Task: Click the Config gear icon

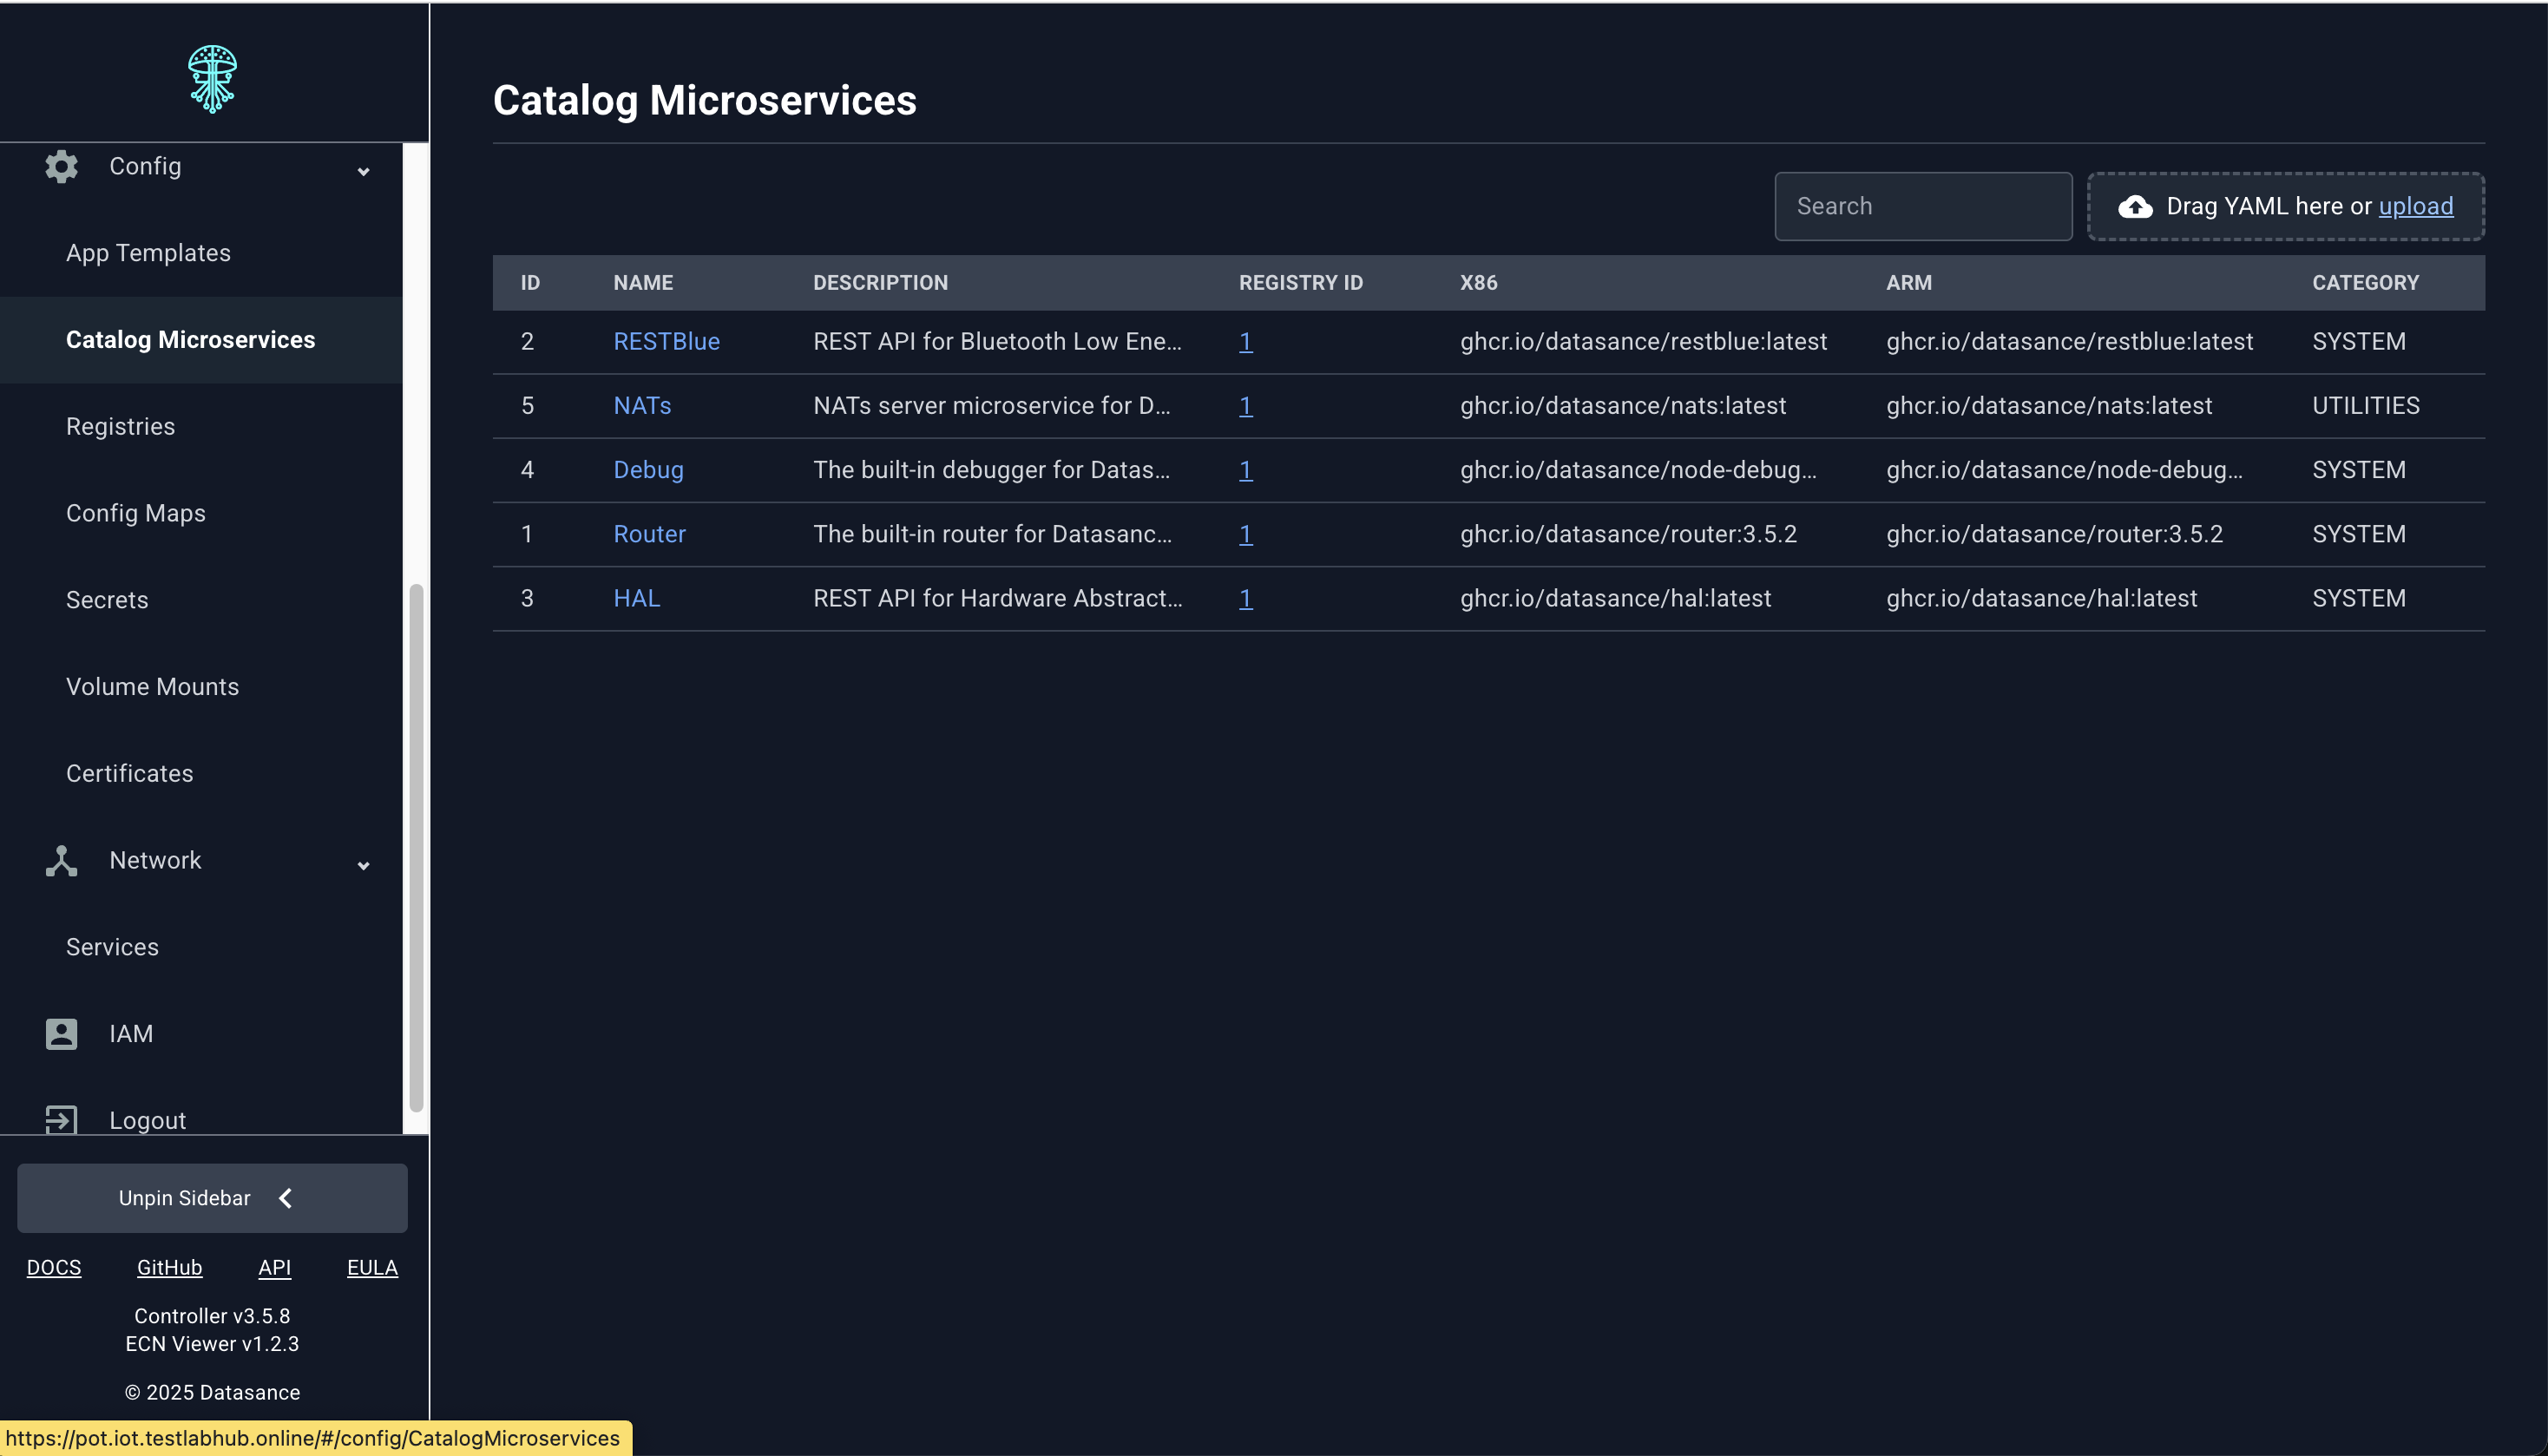Action: click(60, 166)
